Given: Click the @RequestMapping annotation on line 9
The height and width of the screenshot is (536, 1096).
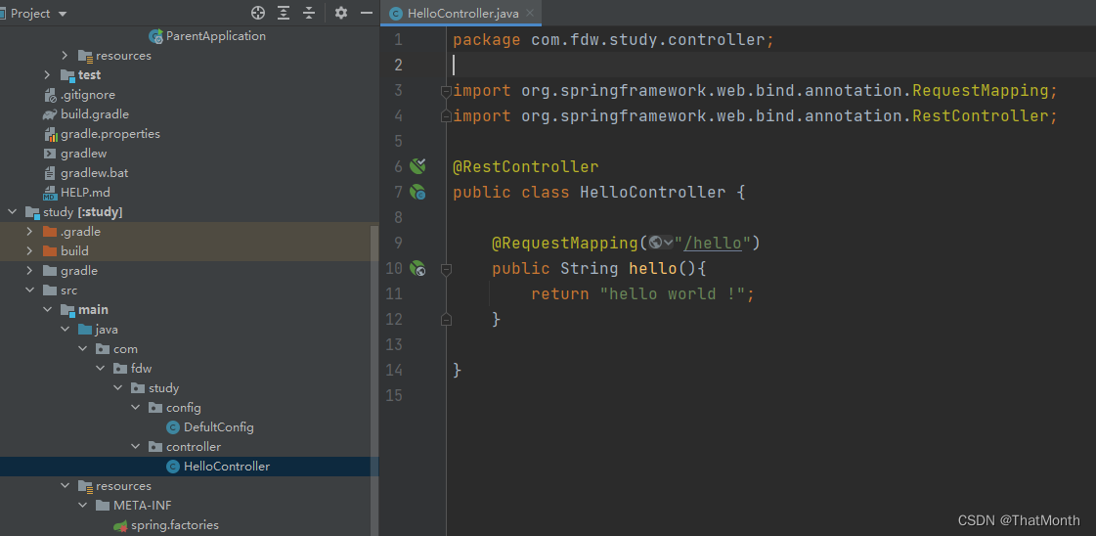Looking at the screenshot, I should pos(565,243).
